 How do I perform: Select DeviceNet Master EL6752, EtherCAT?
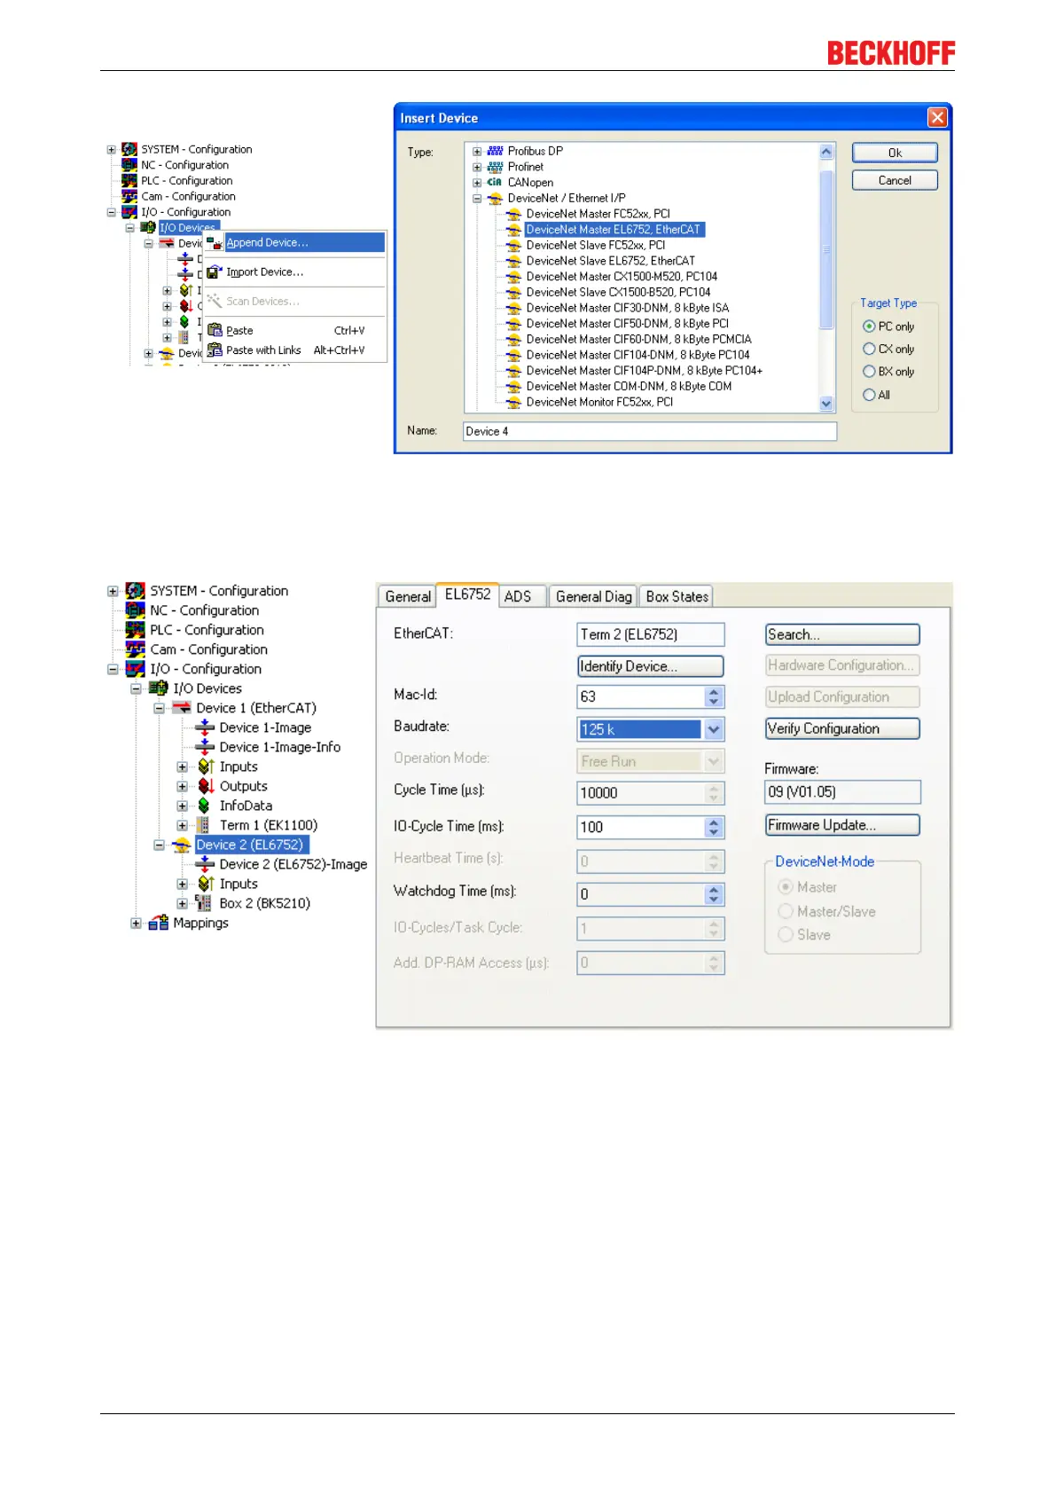[x=613, y=230]
